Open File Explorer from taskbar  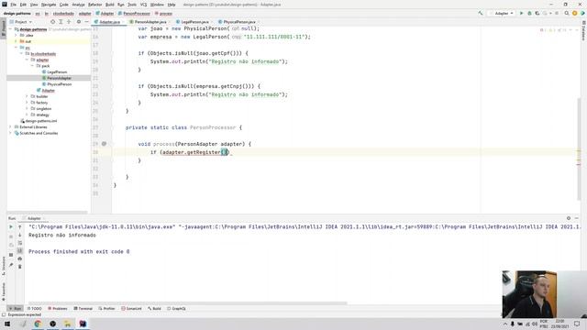67,324
